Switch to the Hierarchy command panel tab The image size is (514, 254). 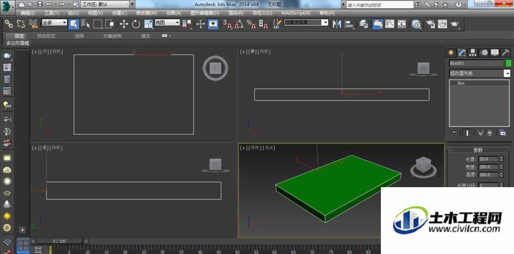point(472,52)
